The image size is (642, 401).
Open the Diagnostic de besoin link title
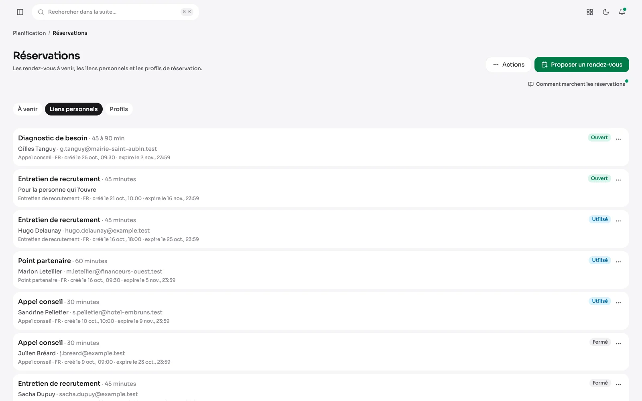(53, 138)
